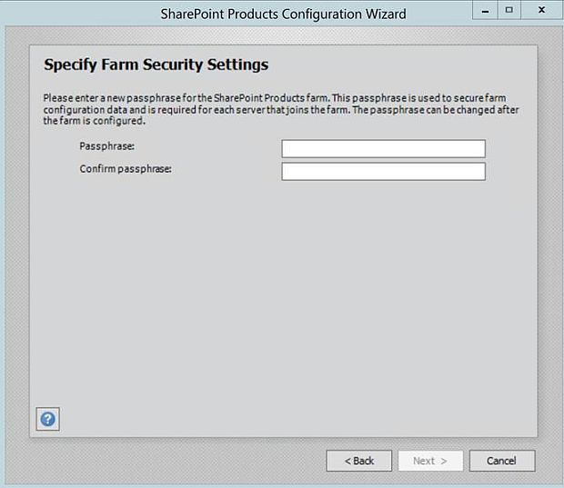Go back with the Back button

click(359, 461)
